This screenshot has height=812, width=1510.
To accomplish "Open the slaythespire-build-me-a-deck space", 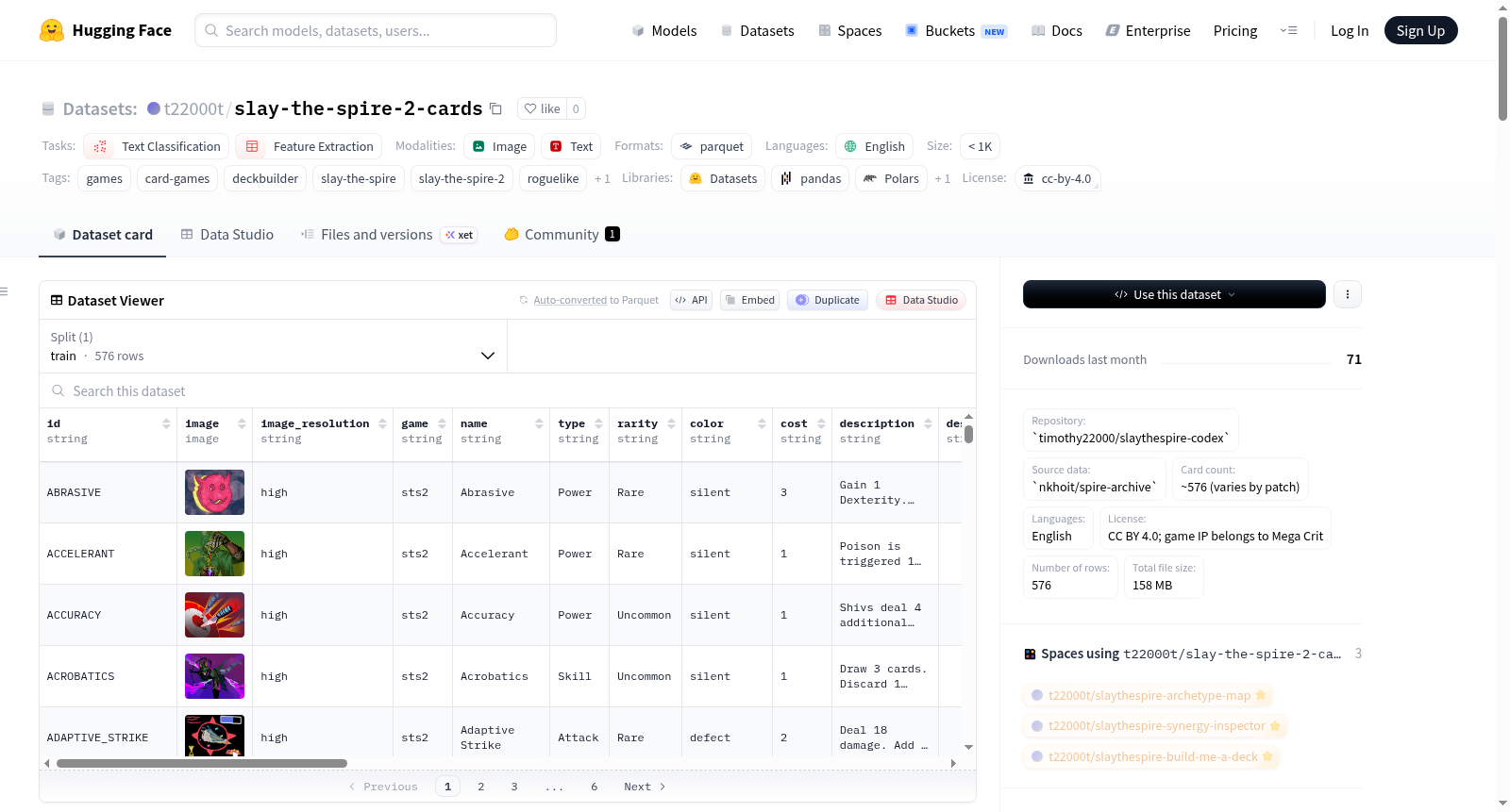I will coord(1152,756).
